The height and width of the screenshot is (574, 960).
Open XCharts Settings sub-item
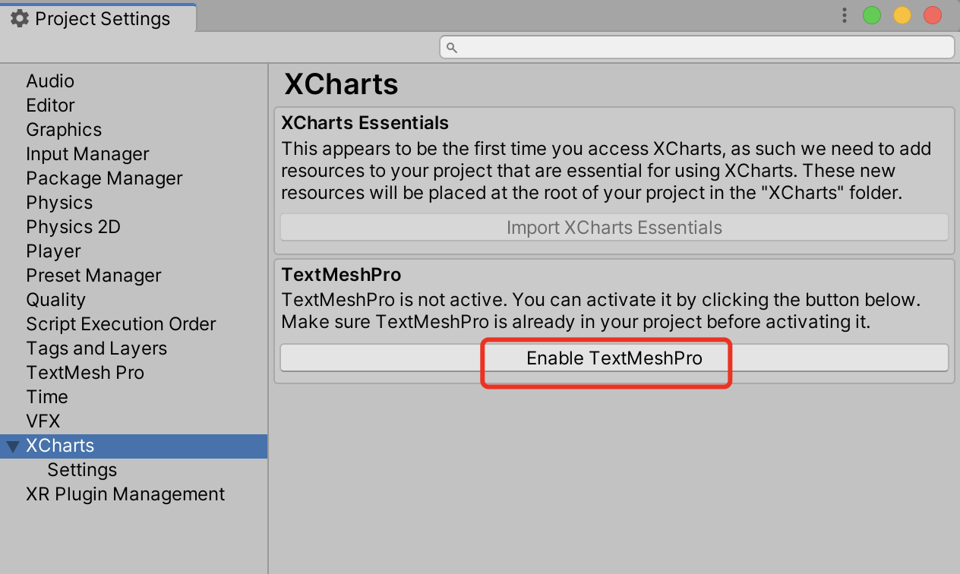pos(82,470)
